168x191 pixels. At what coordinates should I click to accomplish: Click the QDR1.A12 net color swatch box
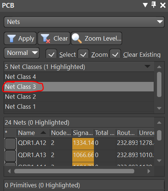[x=10, y=144]
